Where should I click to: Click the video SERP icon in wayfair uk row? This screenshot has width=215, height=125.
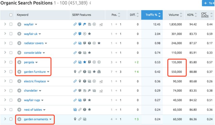pyautogui.click(x=85, y=34)
